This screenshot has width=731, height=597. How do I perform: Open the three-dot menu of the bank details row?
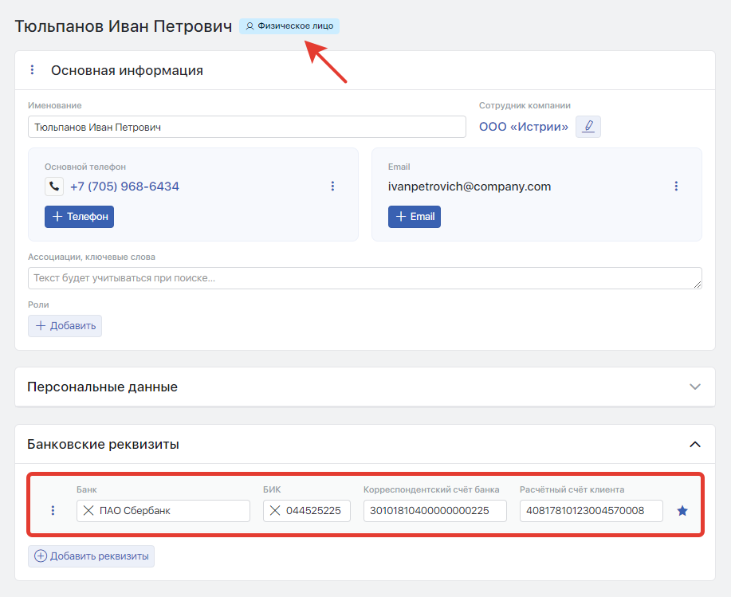click(53, 511)
